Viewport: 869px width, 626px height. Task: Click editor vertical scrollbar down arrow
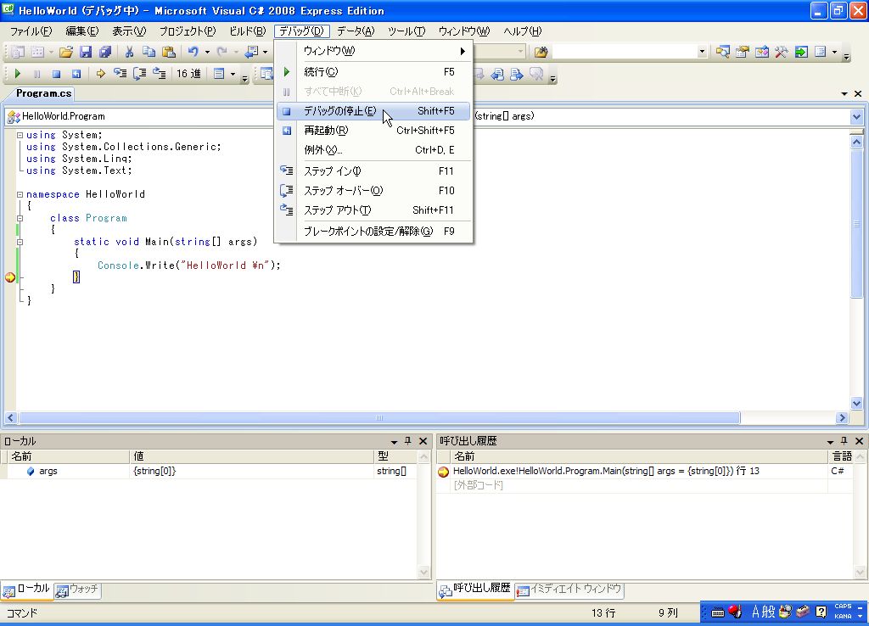coord(856,403)
